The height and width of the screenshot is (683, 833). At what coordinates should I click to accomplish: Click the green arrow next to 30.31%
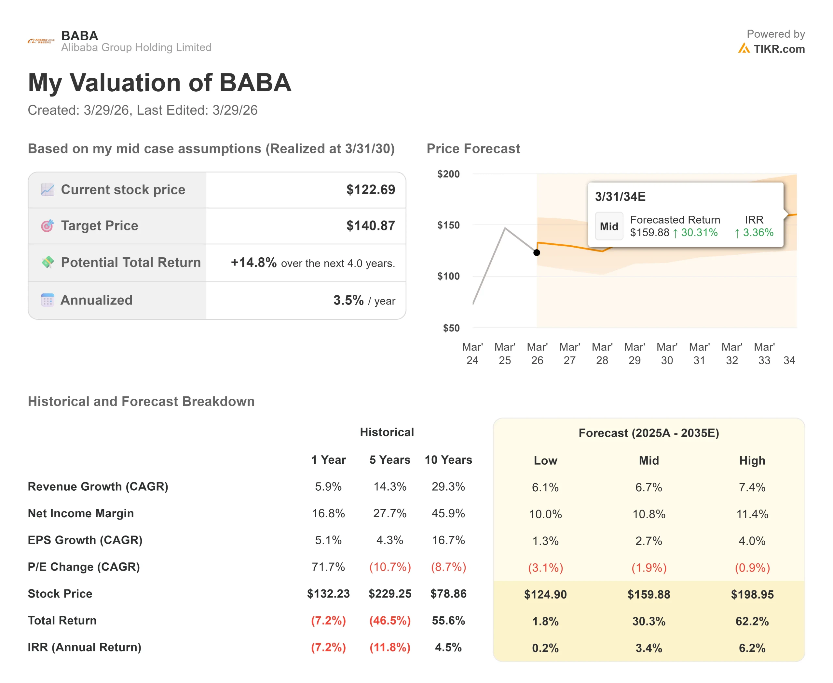click(x=676, y=233)
